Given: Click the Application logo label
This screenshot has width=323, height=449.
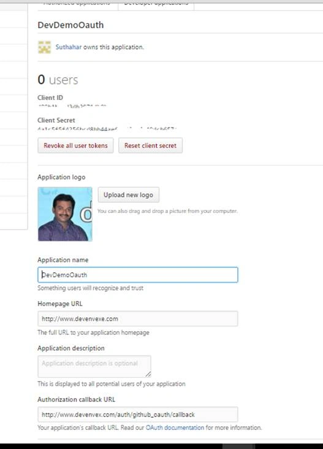Looking at the screenshot, I should (x=61, y=177).
